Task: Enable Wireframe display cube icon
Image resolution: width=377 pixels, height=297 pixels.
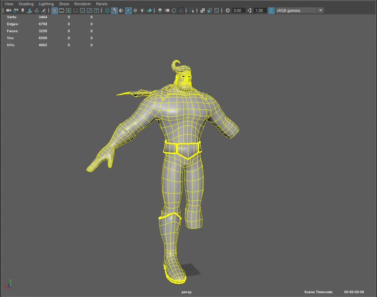Action: coord(107,11)
